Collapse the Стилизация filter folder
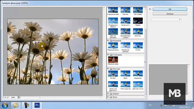Image resolution: width=194 pixels, height=109 pixels. (108, 55)
